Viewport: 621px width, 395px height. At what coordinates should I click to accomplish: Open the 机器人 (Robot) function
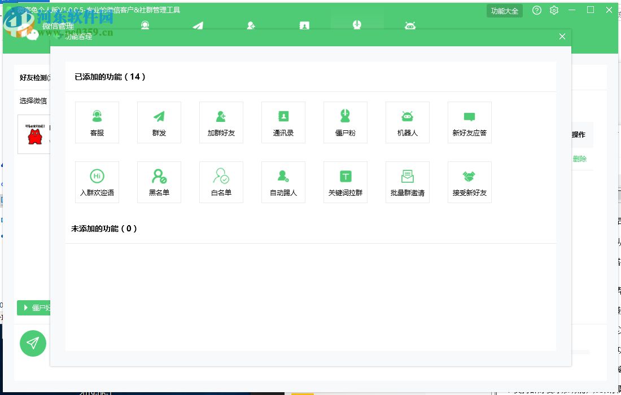pos(407,122)
